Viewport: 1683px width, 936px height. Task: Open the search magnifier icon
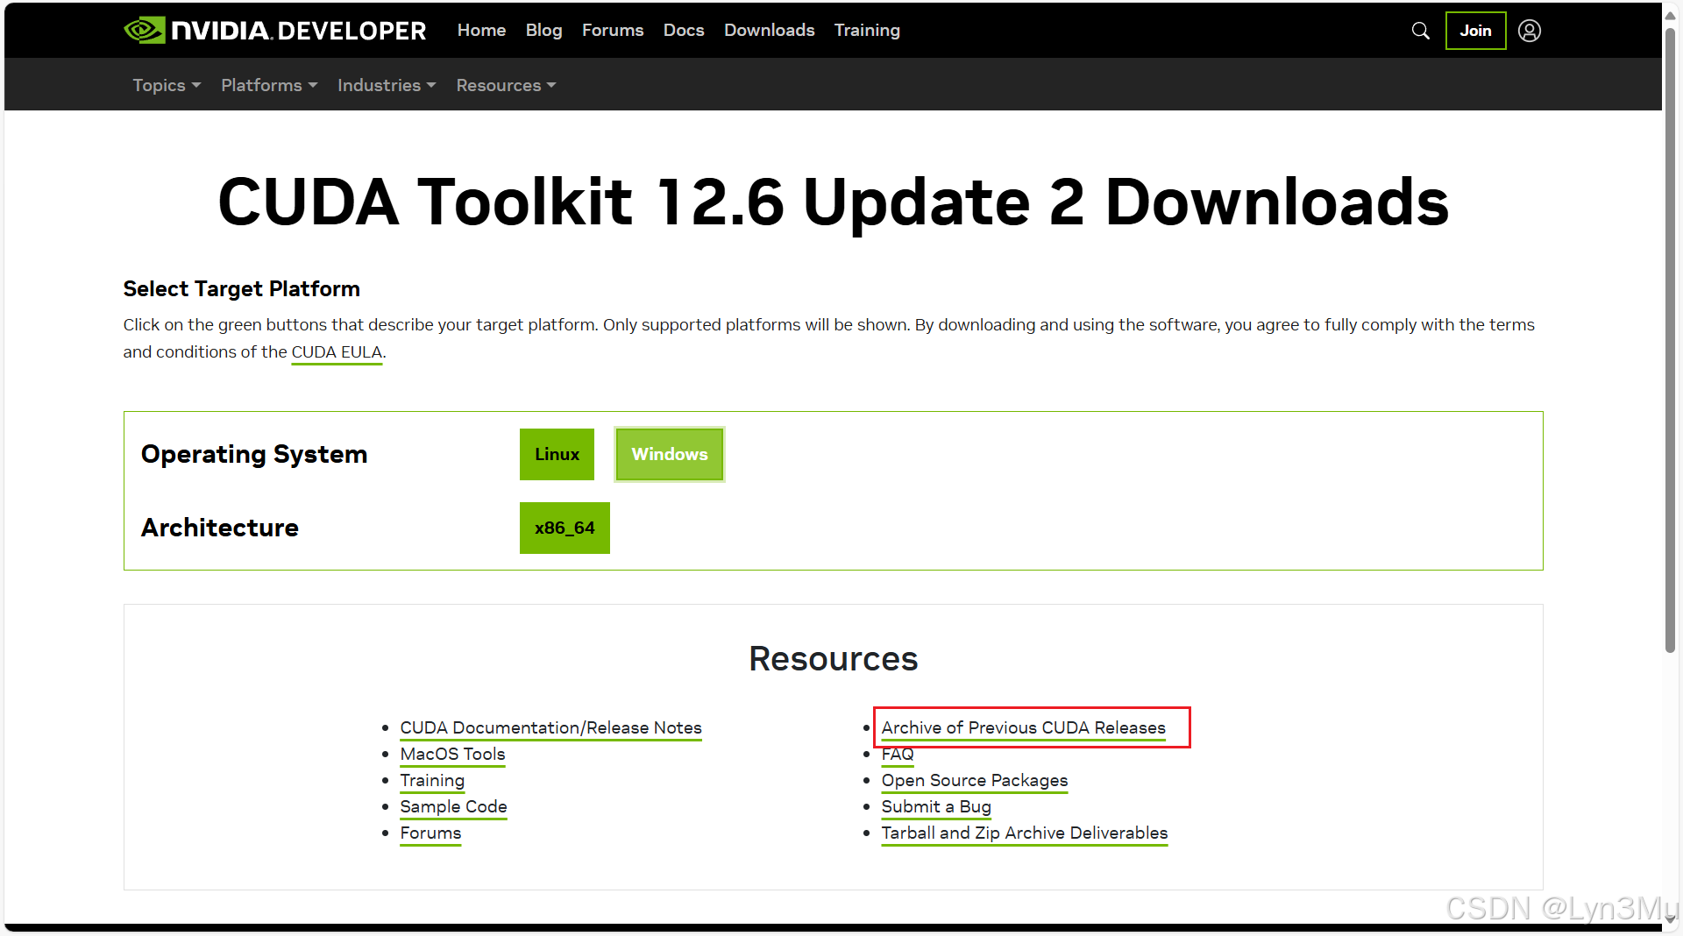click(1421, 31)
